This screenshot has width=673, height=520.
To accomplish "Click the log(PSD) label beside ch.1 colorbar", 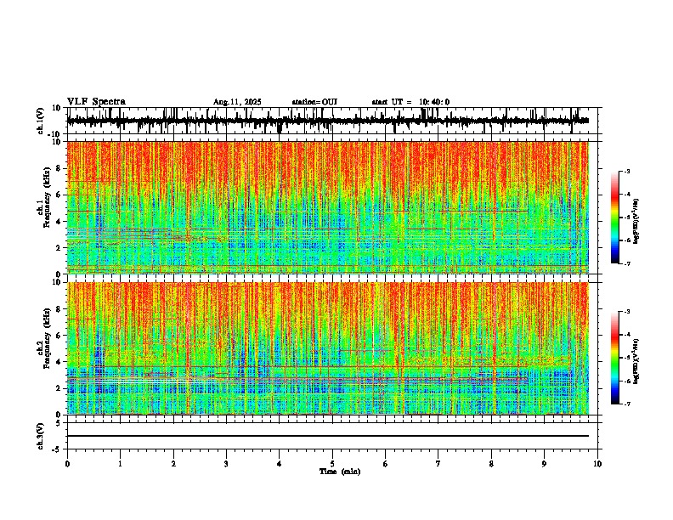I will [636, 221].
